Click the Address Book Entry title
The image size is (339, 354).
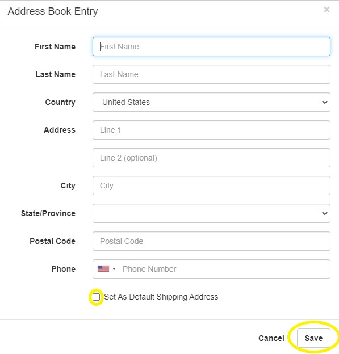tap(53, 11)
